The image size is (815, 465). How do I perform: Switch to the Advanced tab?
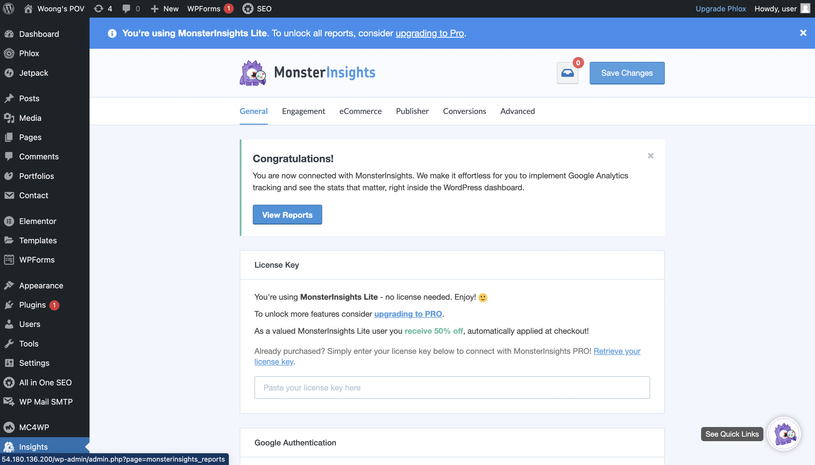(517, 111)
